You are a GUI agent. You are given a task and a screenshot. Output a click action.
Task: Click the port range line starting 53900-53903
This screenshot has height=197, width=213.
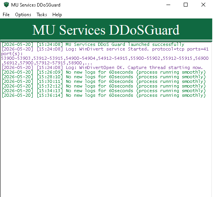(105, 58)
